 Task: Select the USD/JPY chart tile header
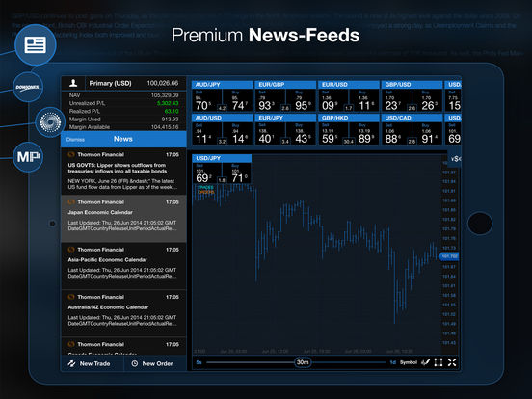222,158
